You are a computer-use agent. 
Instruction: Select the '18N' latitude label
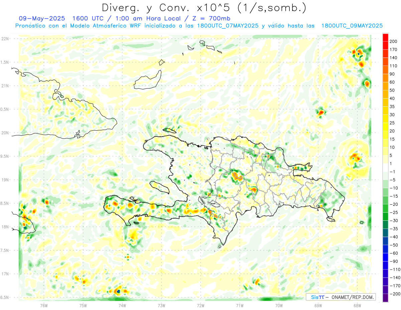[x=5, y=227]
